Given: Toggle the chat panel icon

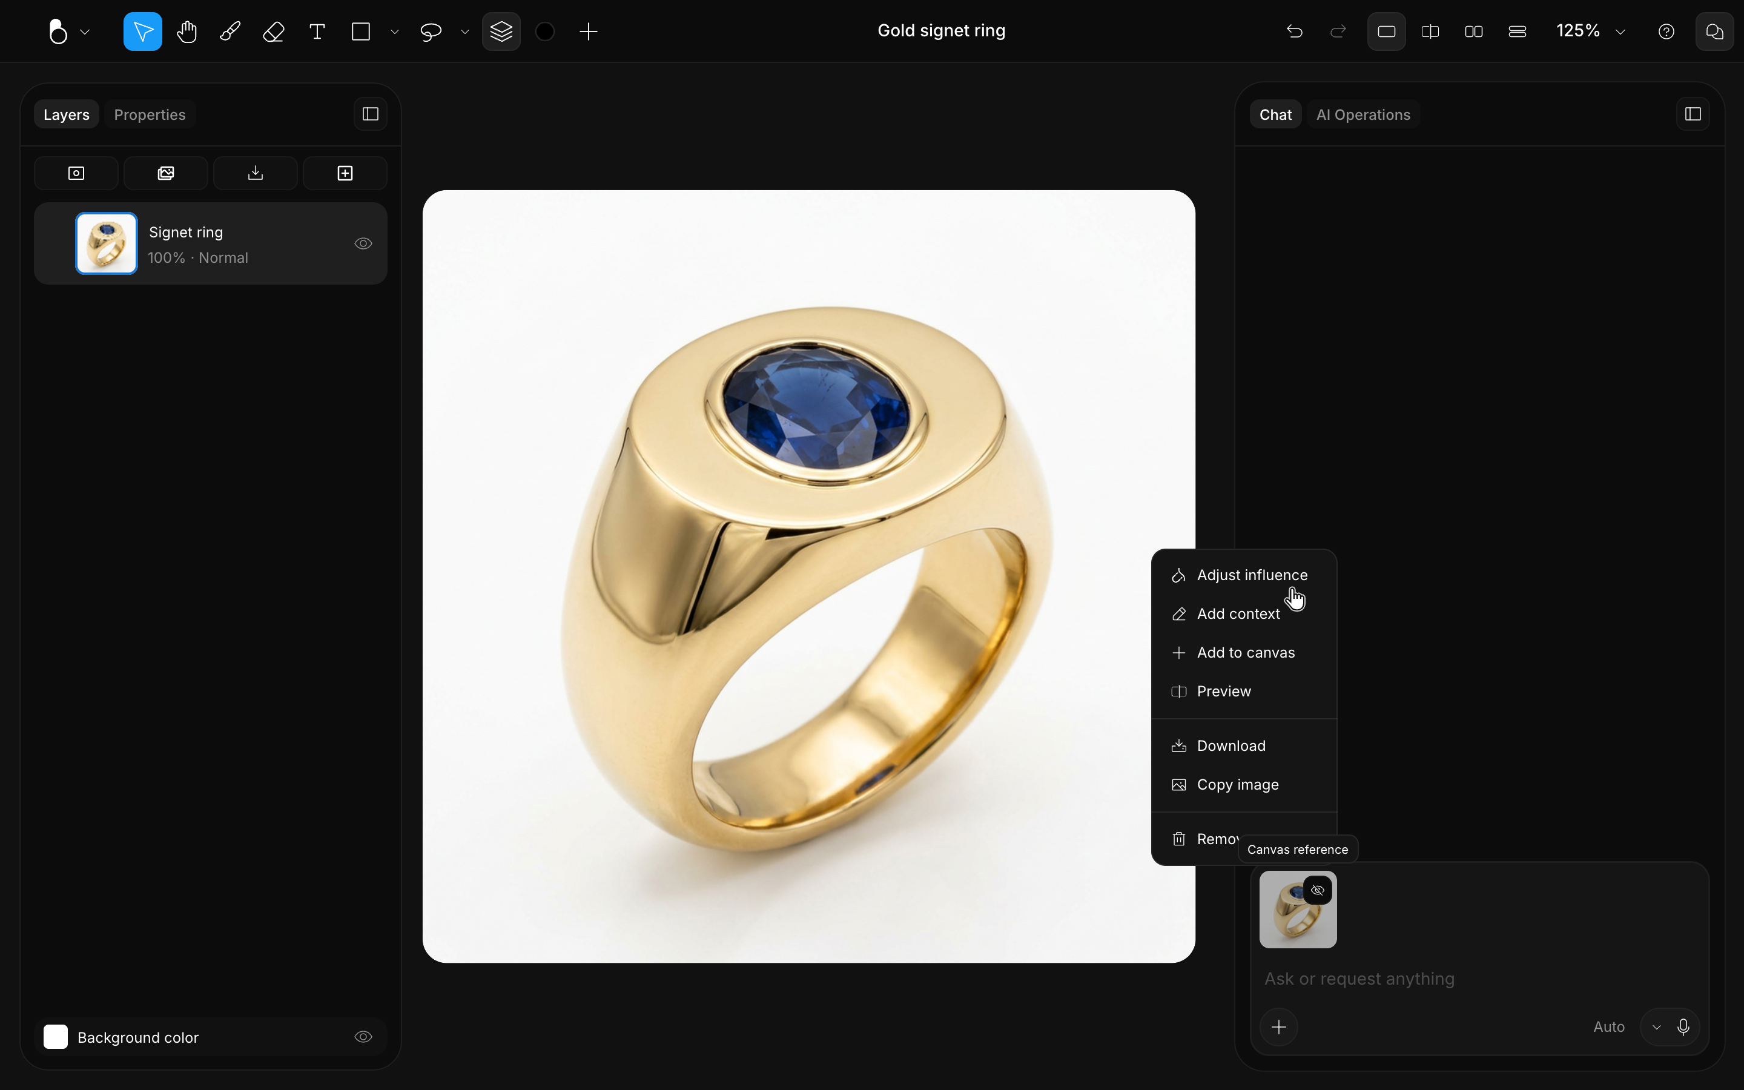Looking at the screenshot, I should 1714,31.
